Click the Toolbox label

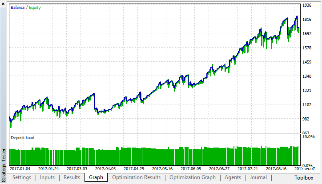tap(304, 178)
